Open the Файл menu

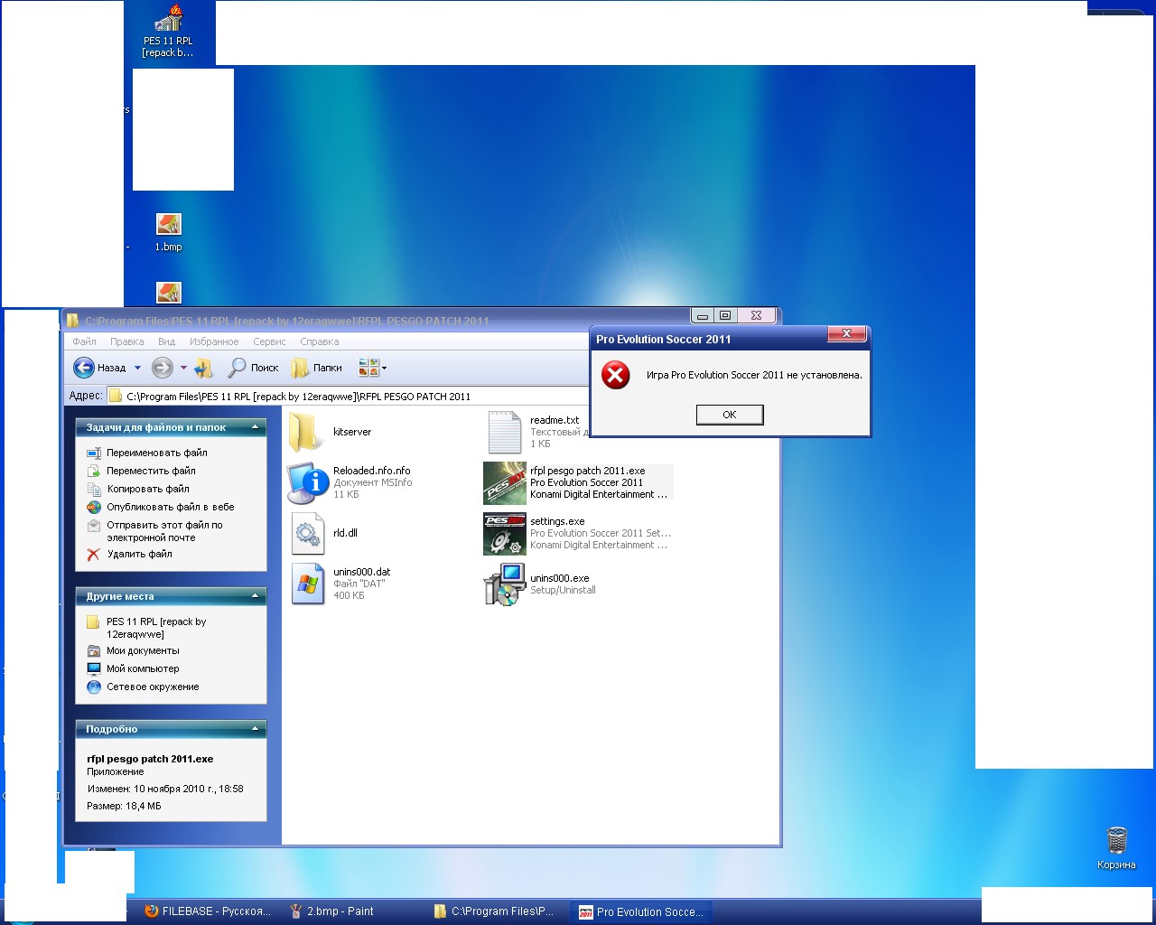click(84, 341)
